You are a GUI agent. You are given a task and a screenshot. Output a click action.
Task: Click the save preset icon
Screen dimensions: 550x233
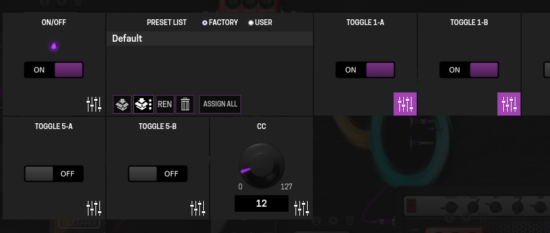pyautogui.click(x=122, y=105)
